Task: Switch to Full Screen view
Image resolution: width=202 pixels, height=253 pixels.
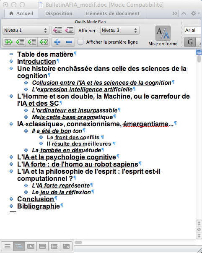Action: click(66, 246)
